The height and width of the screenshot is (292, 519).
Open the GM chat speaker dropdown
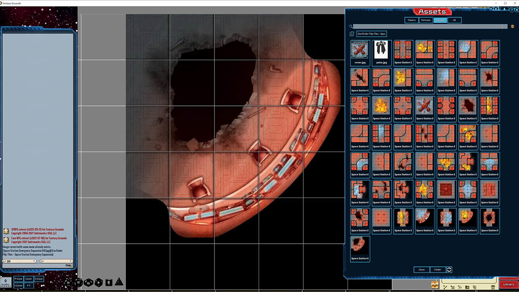coord(34,261)
